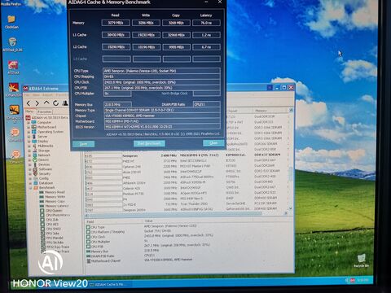Expand the Display tree node

coord(29,141)
